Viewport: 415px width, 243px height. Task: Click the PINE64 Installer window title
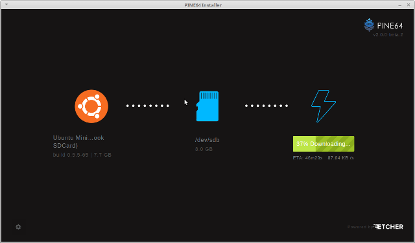pos(203,5)
